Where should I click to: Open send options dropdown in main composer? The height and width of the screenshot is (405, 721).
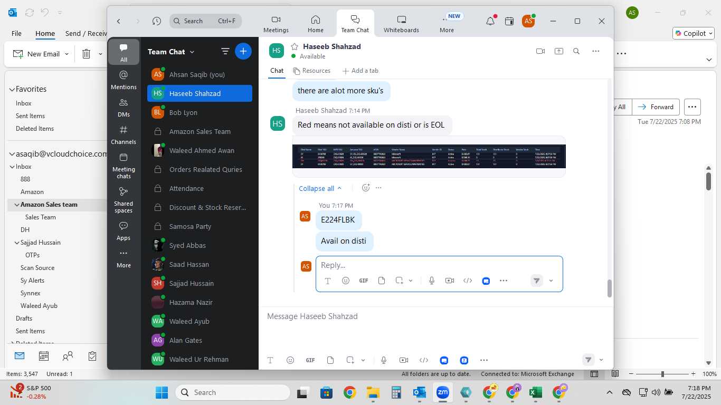tap(601, 360)
